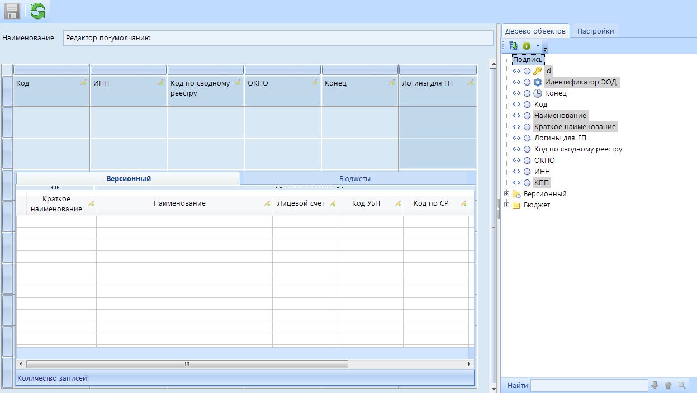Click pencil icon in Лицевой счет column
This screenshot has height=393, width=697.
(332, 204)
